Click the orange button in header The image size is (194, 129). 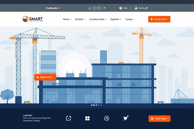point(159,19)
